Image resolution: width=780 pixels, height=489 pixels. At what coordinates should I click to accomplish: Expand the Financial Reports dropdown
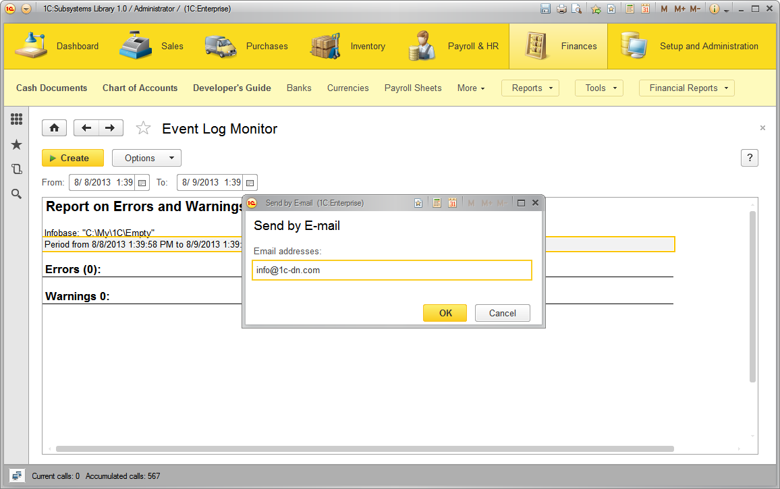tap(686, 88)
